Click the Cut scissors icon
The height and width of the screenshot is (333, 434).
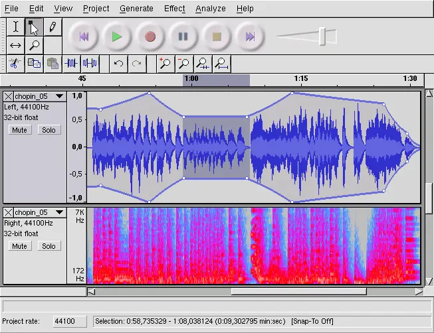coord(15,64)
